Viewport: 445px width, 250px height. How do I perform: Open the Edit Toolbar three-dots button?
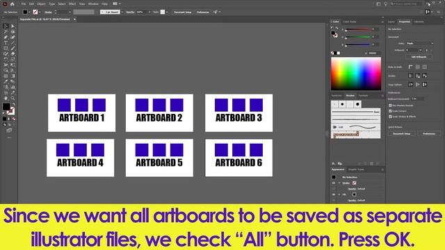point(9,137)
